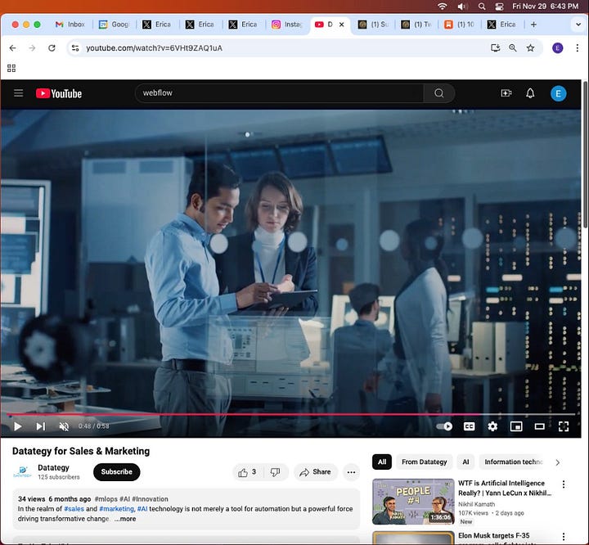Open the YouTube guide hamburger menu

[18, 92]
